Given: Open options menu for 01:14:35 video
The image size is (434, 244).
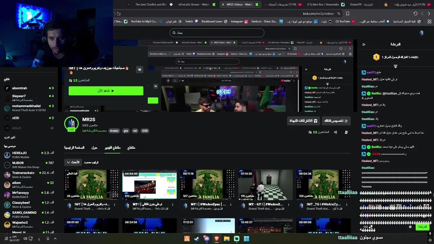Looking at the screenshot, I should pyautogui.click(x=289, y=205).
